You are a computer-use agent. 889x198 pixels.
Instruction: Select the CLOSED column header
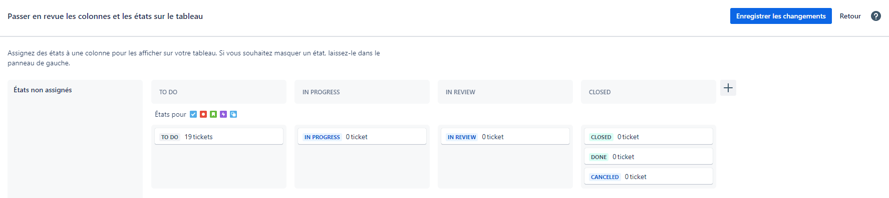pos(649,92)
